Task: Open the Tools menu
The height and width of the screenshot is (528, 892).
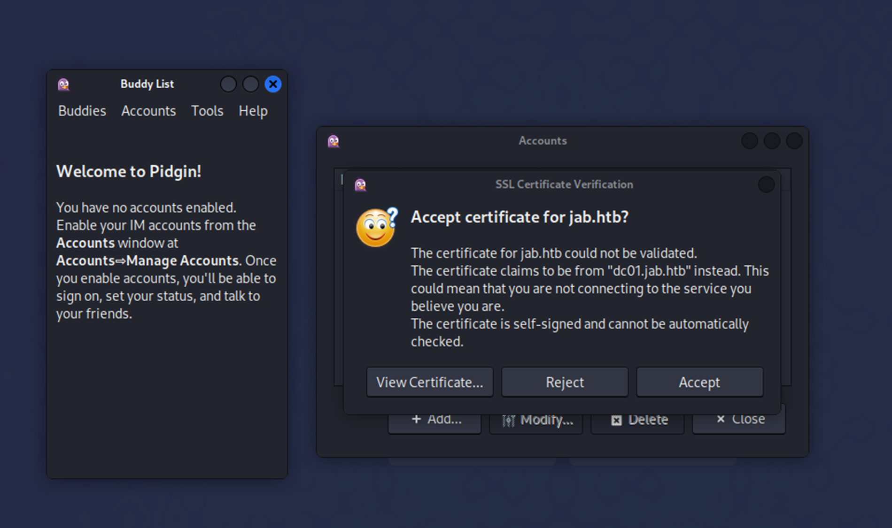Action: [x=207, y=111]
